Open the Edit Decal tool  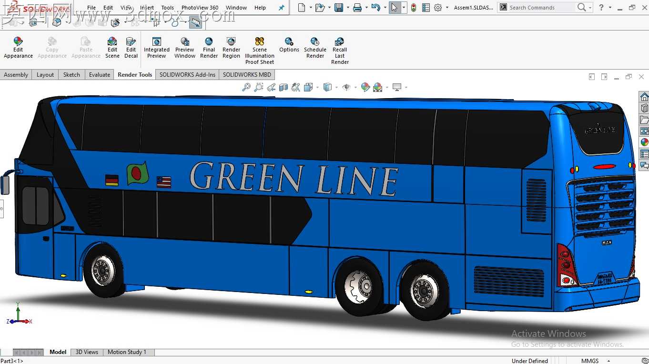tap(131, 48)
